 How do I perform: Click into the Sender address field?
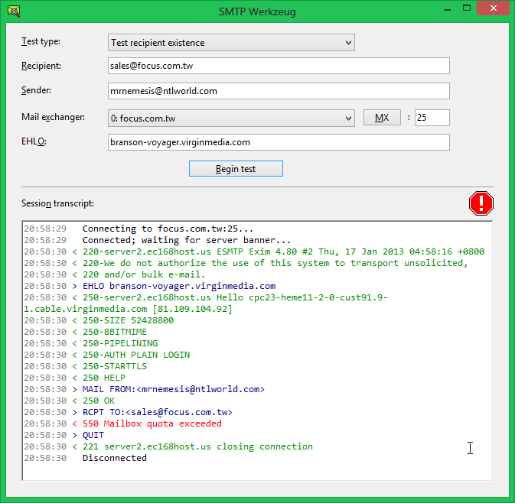click(x=279, y=91)
